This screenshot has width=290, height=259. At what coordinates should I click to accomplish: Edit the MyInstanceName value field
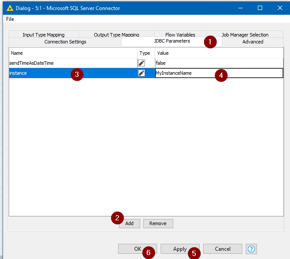(x=182, y=73)
